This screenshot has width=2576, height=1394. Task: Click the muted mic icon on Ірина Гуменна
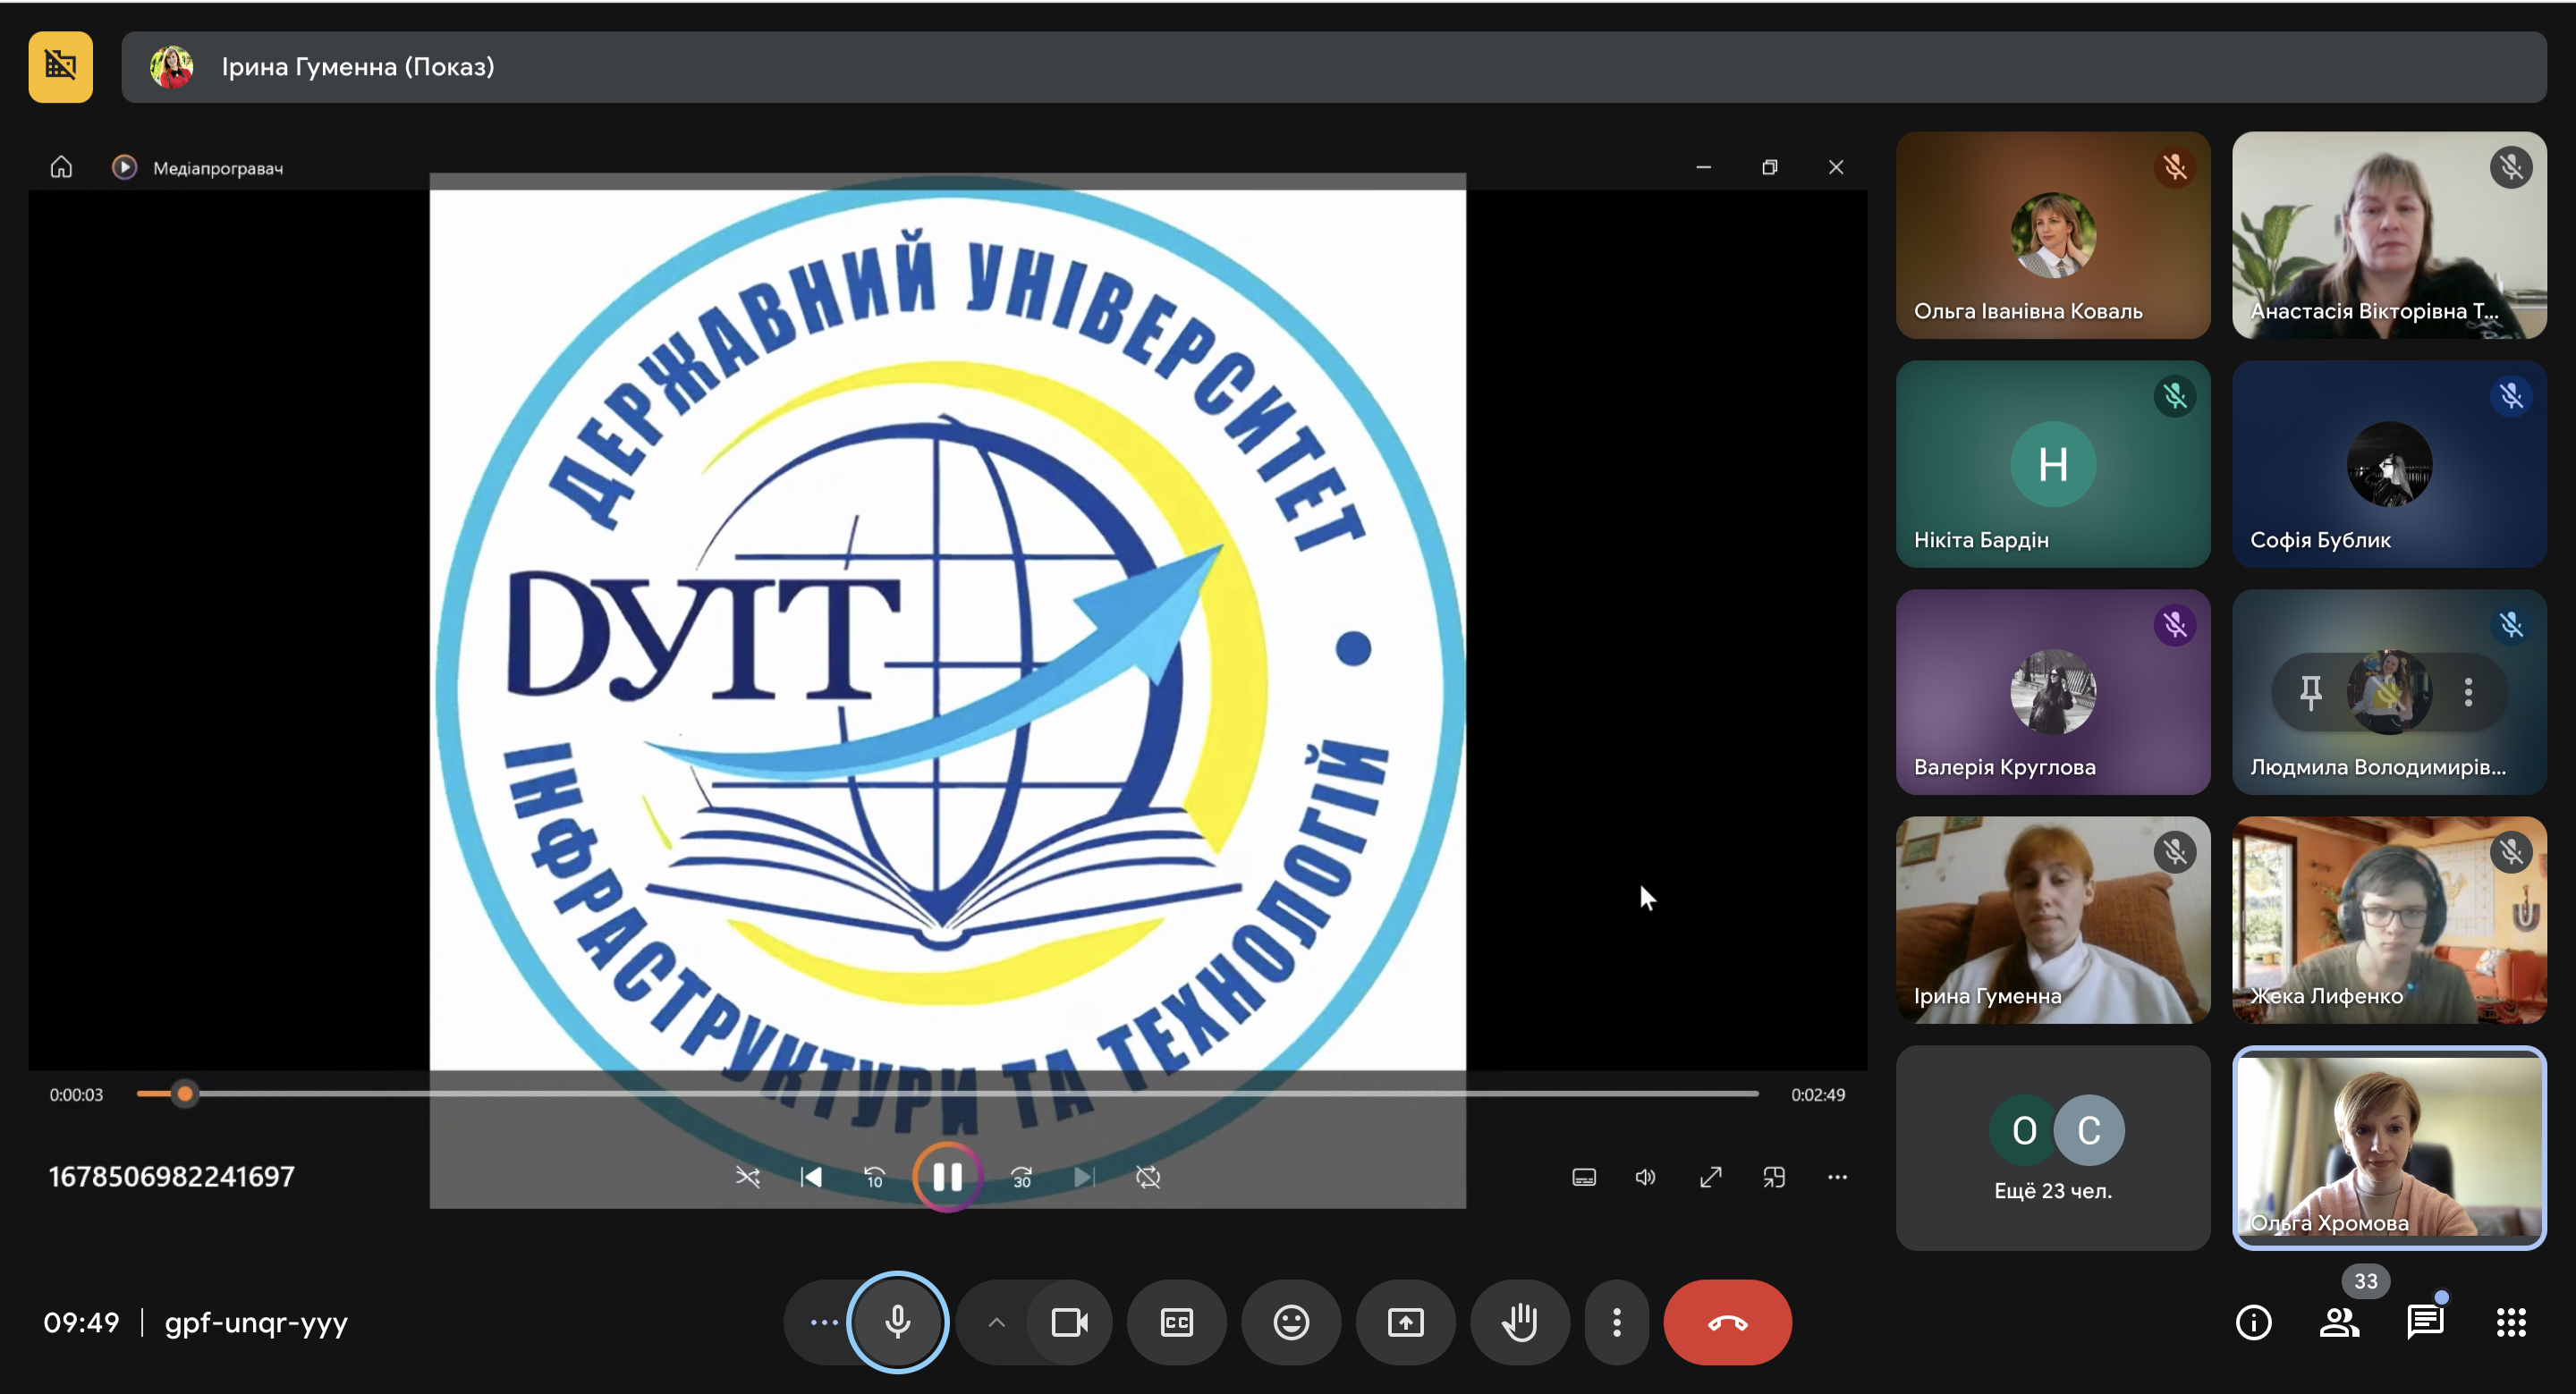pyautogui.click(x=2175, y=852)
